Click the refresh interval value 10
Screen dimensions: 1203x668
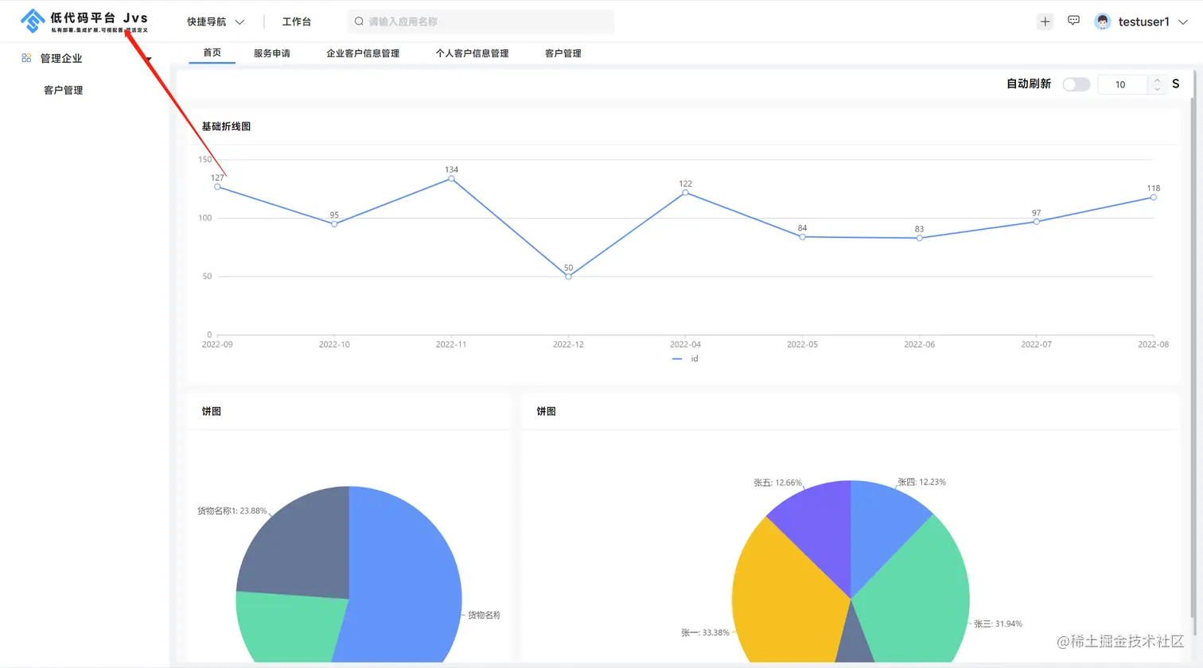point(1120,84)
